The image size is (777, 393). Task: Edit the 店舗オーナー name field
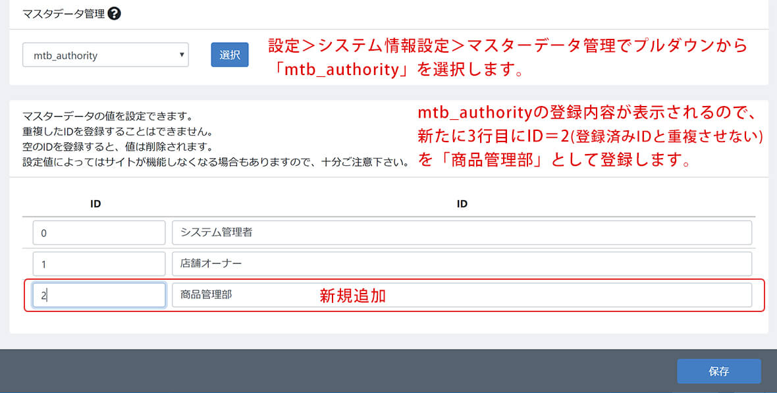[462, 264]
